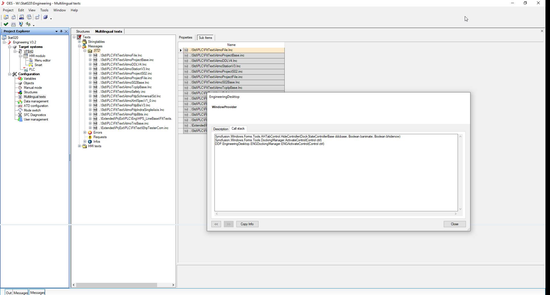The width and height of the screenshot is (550, 295).
Task: Click the User management icon
Action: (x=20, y=119)
